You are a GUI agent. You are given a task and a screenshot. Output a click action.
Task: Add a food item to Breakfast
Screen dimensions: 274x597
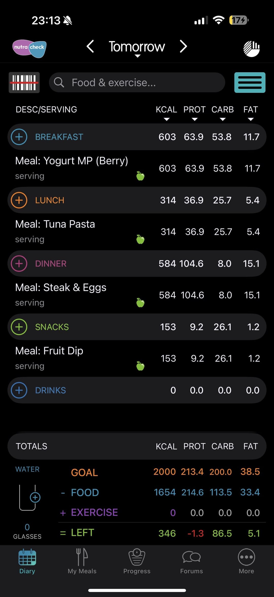click(19, 137)
